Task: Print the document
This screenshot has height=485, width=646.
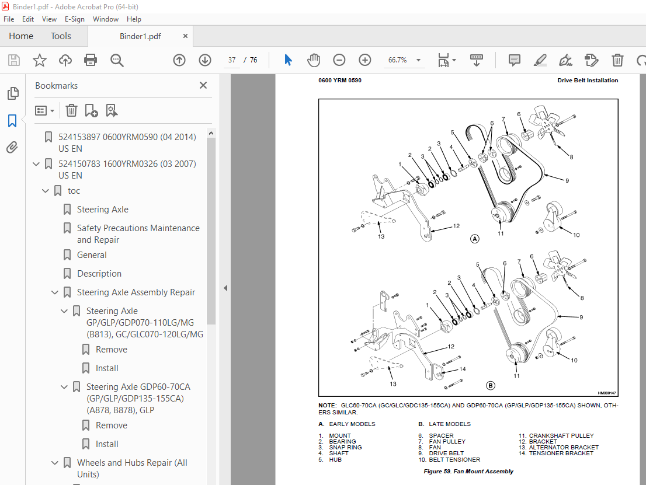Action: [90, 60]
